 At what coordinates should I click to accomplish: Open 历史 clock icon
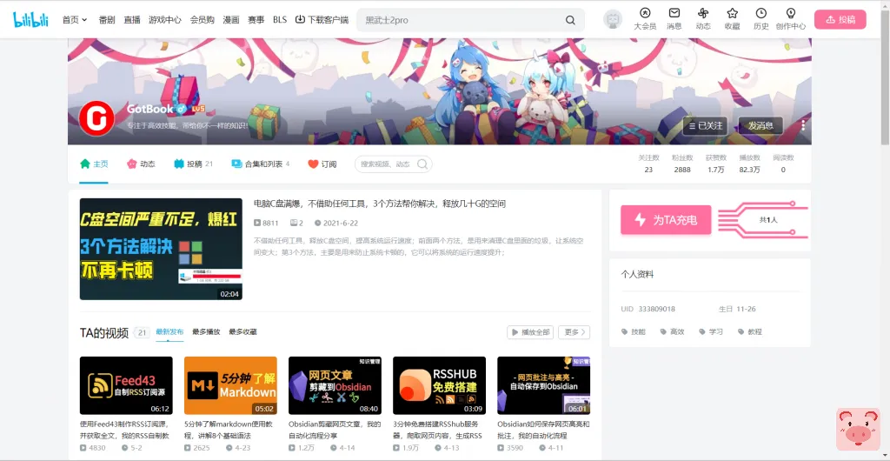click(x=761, y=19)
